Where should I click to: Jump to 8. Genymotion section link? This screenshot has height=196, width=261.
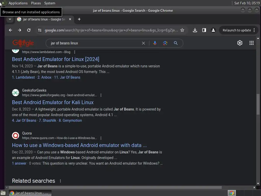(70, 120)
